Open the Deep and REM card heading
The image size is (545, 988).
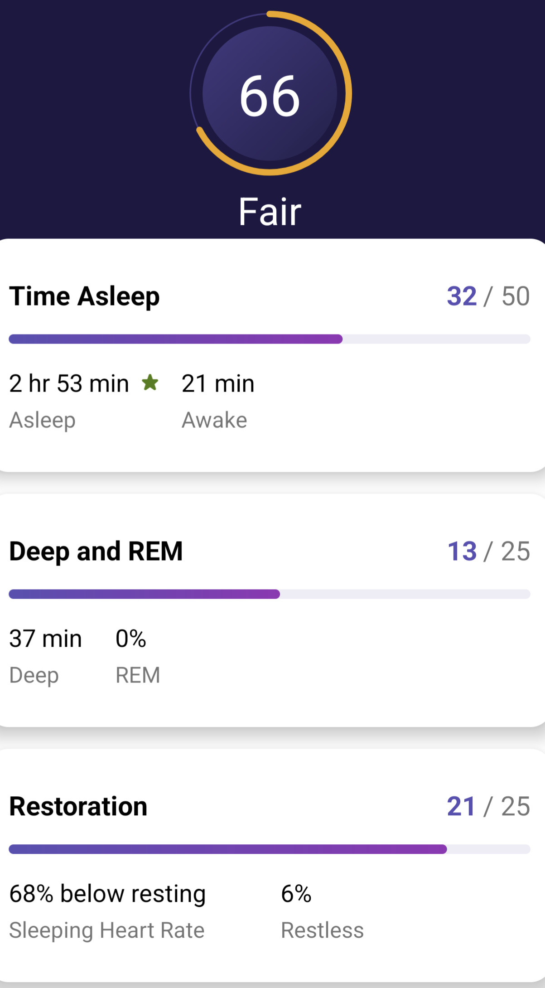pos(96,552)
